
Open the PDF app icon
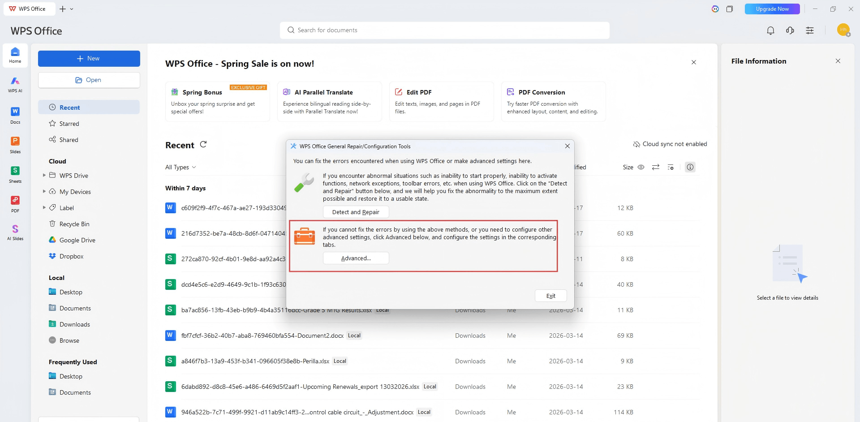point(15,203)
